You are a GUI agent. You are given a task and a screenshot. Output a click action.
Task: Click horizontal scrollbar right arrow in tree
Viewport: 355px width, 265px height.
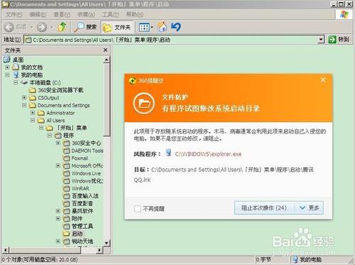(100, 250)
